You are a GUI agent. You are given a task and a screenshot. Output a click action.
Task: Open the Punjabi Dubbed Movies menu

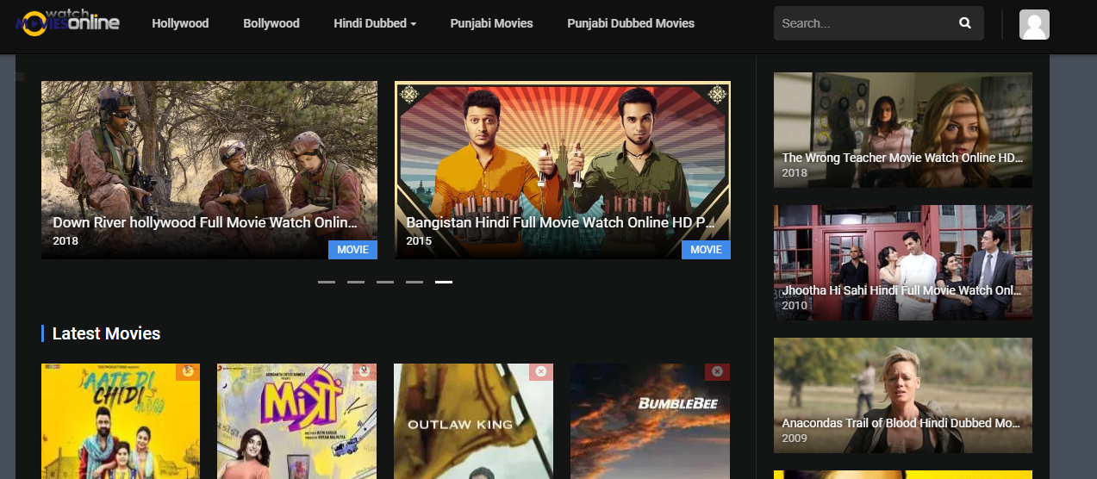(x=631, y=23)
